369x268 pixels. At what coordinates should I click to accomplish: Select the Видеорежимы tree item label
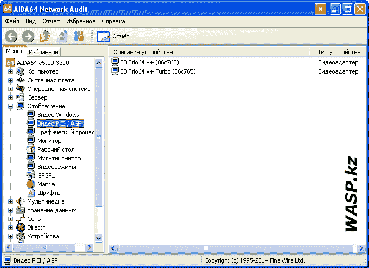57,167
